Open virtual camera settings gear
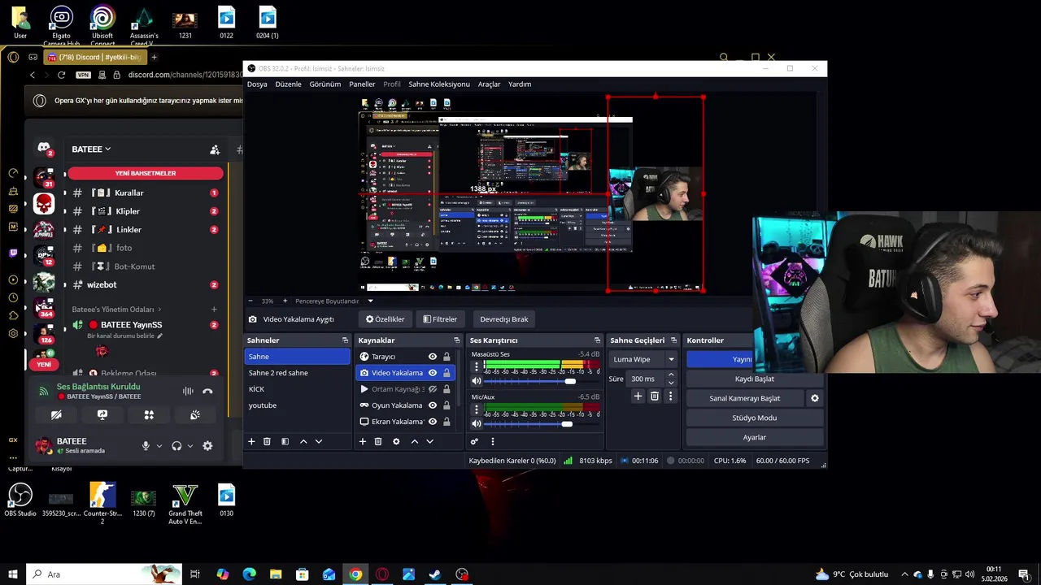This screenshot has height=585, width=1041. pos(814,398)
